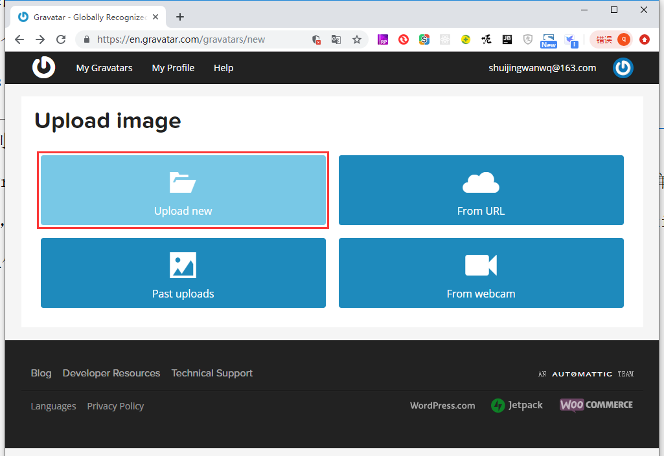Click the Upload new tile
The height and width of the screenshot is (456, 664).
coord(183,190)
